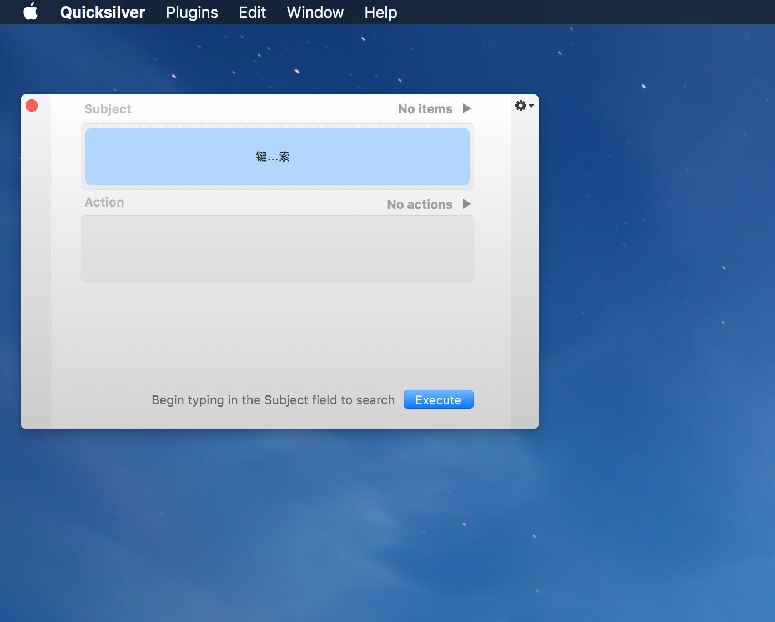Open the Window menu

pyautogui.click(x=315, y=12)
